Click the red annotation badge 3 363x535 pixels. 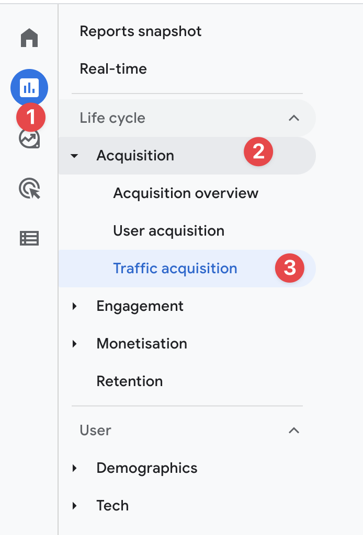290,268
